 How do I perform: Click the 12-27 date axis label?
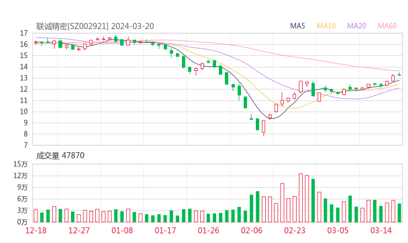pyautogui.click(x=79, y=231)
